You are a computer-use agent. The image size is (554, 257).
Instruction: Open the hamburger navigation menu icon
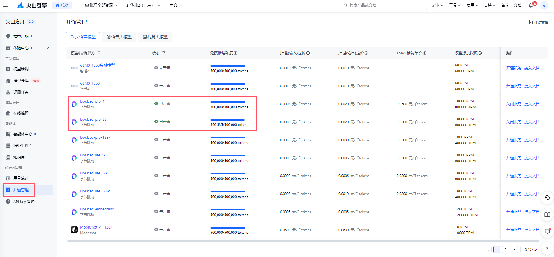pyautogui.click(x=5, y=5)
